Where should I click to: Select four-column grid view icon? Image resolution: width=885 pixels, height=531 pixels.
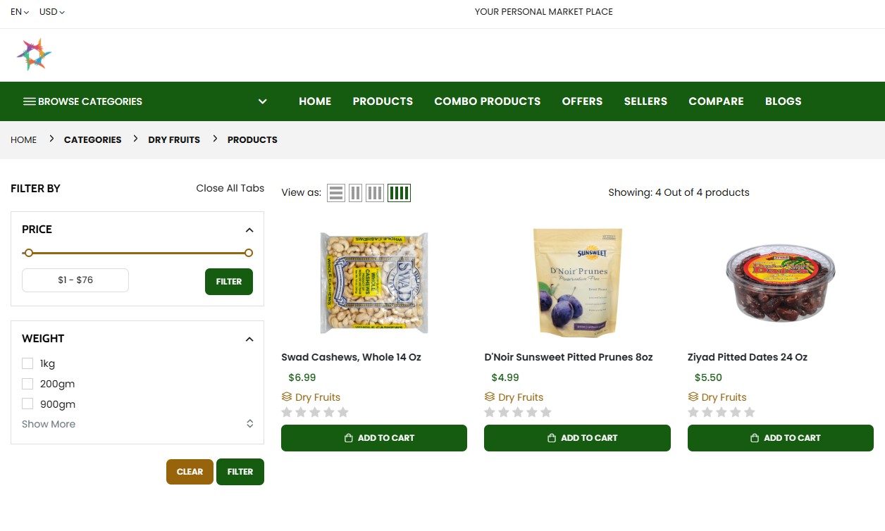click(x=399, y=193)
